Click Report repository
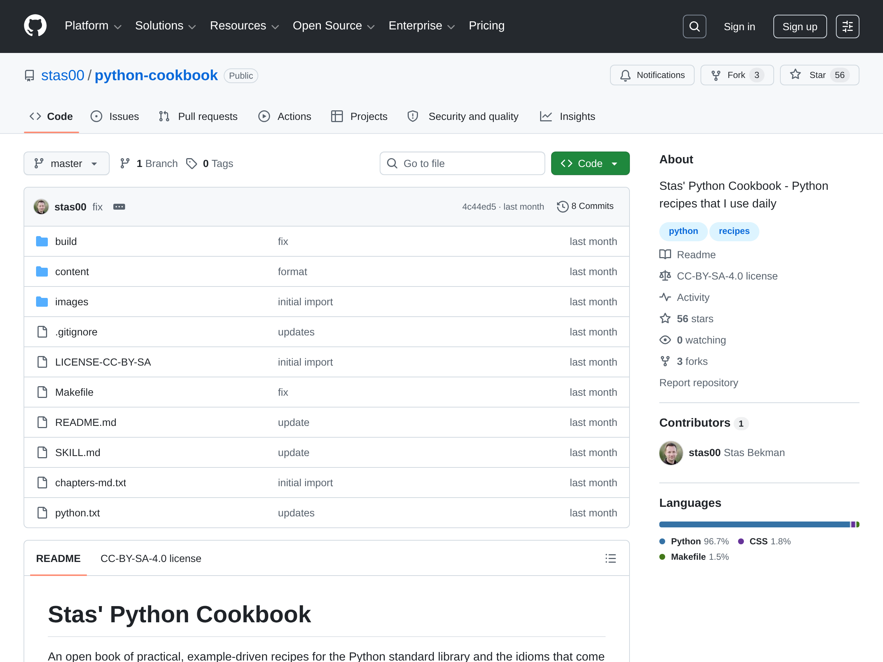The width and height of the screenshot is (883, 662). [699, 383]
